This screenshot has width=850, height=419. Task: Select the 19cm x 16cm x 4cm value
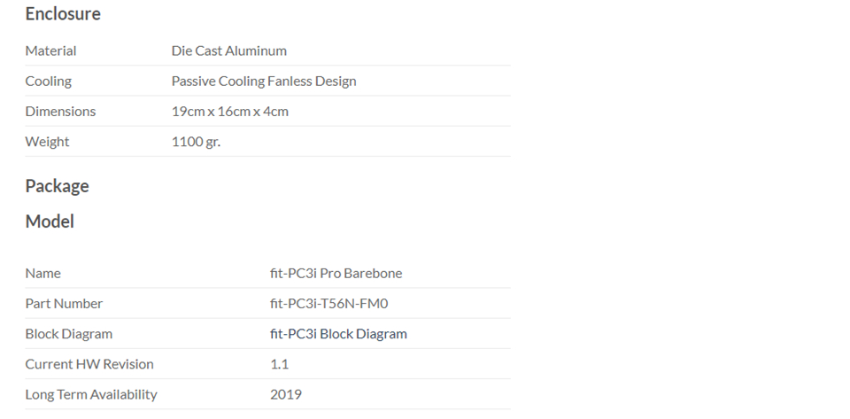coord(230,111)
